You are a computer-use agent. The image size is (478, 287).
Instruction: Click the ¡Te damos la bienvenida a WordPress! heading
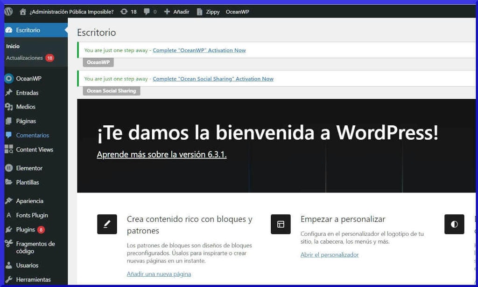tap(267, 133)
